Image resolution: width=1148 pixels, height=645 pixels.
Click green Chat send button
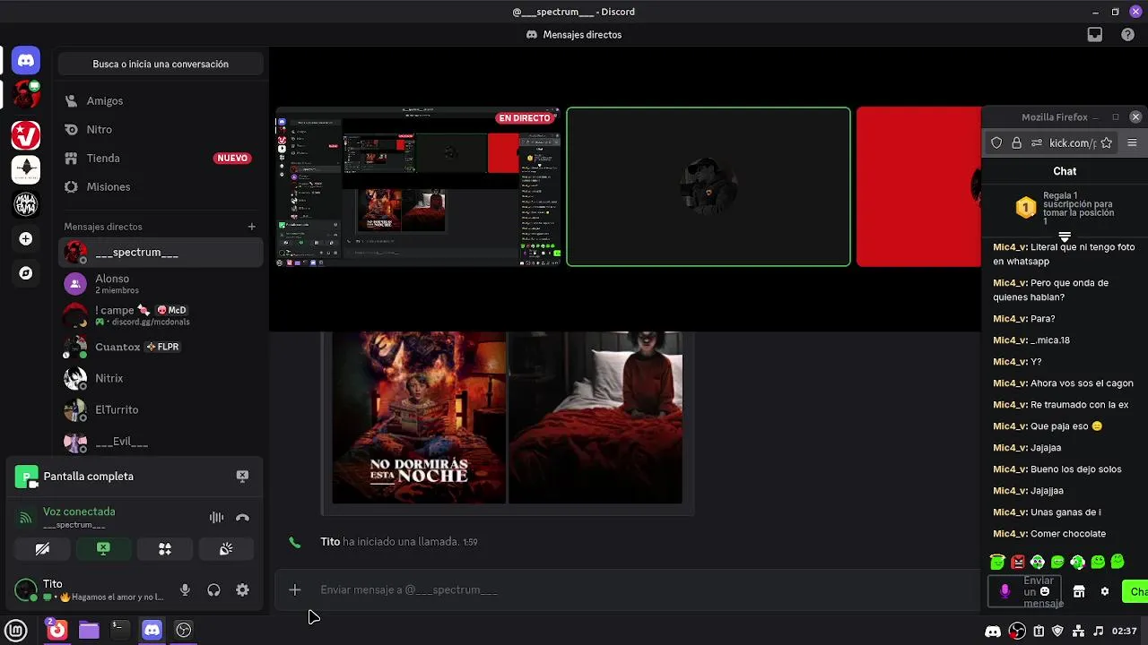coord(1135,592)
